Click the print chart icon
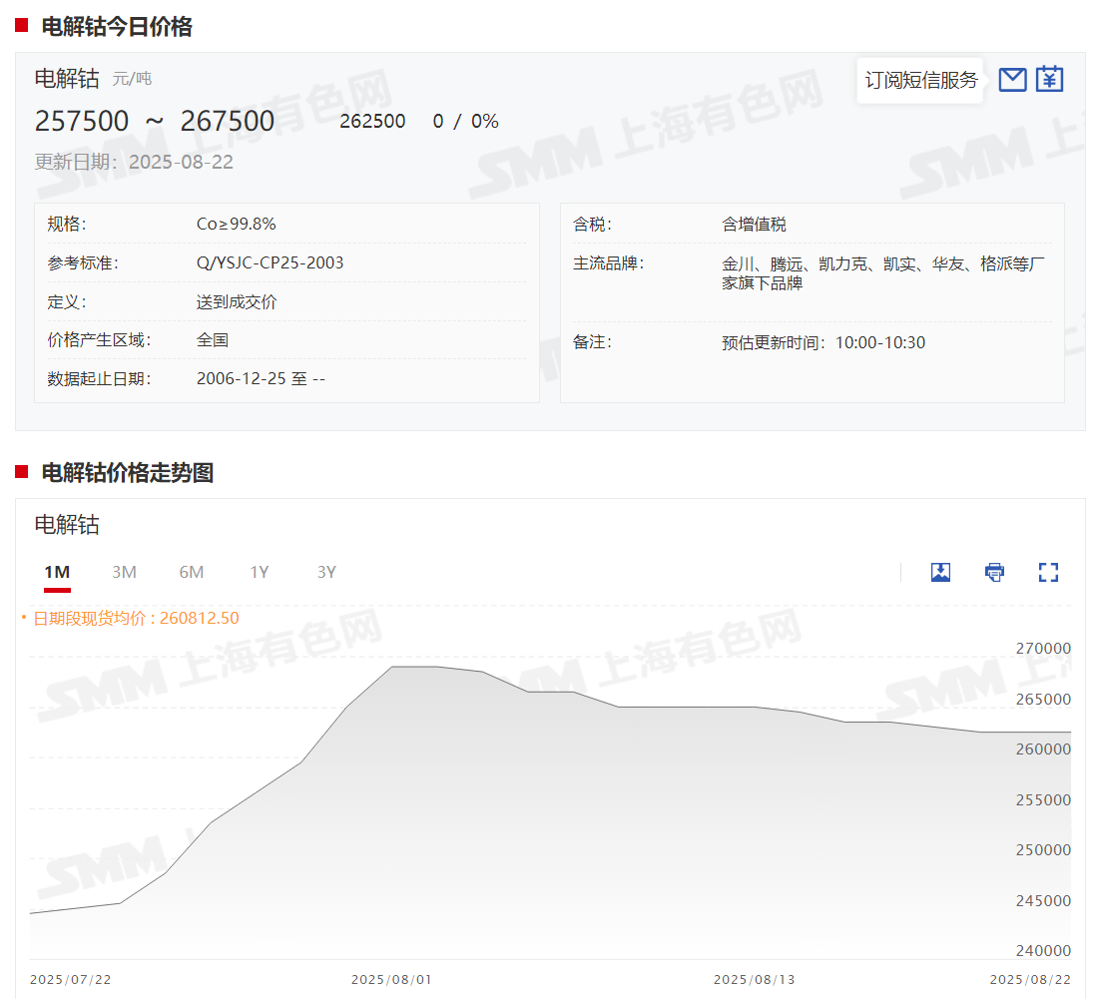The width and height of the screenshot is (1095, 999). click(994, 572)
